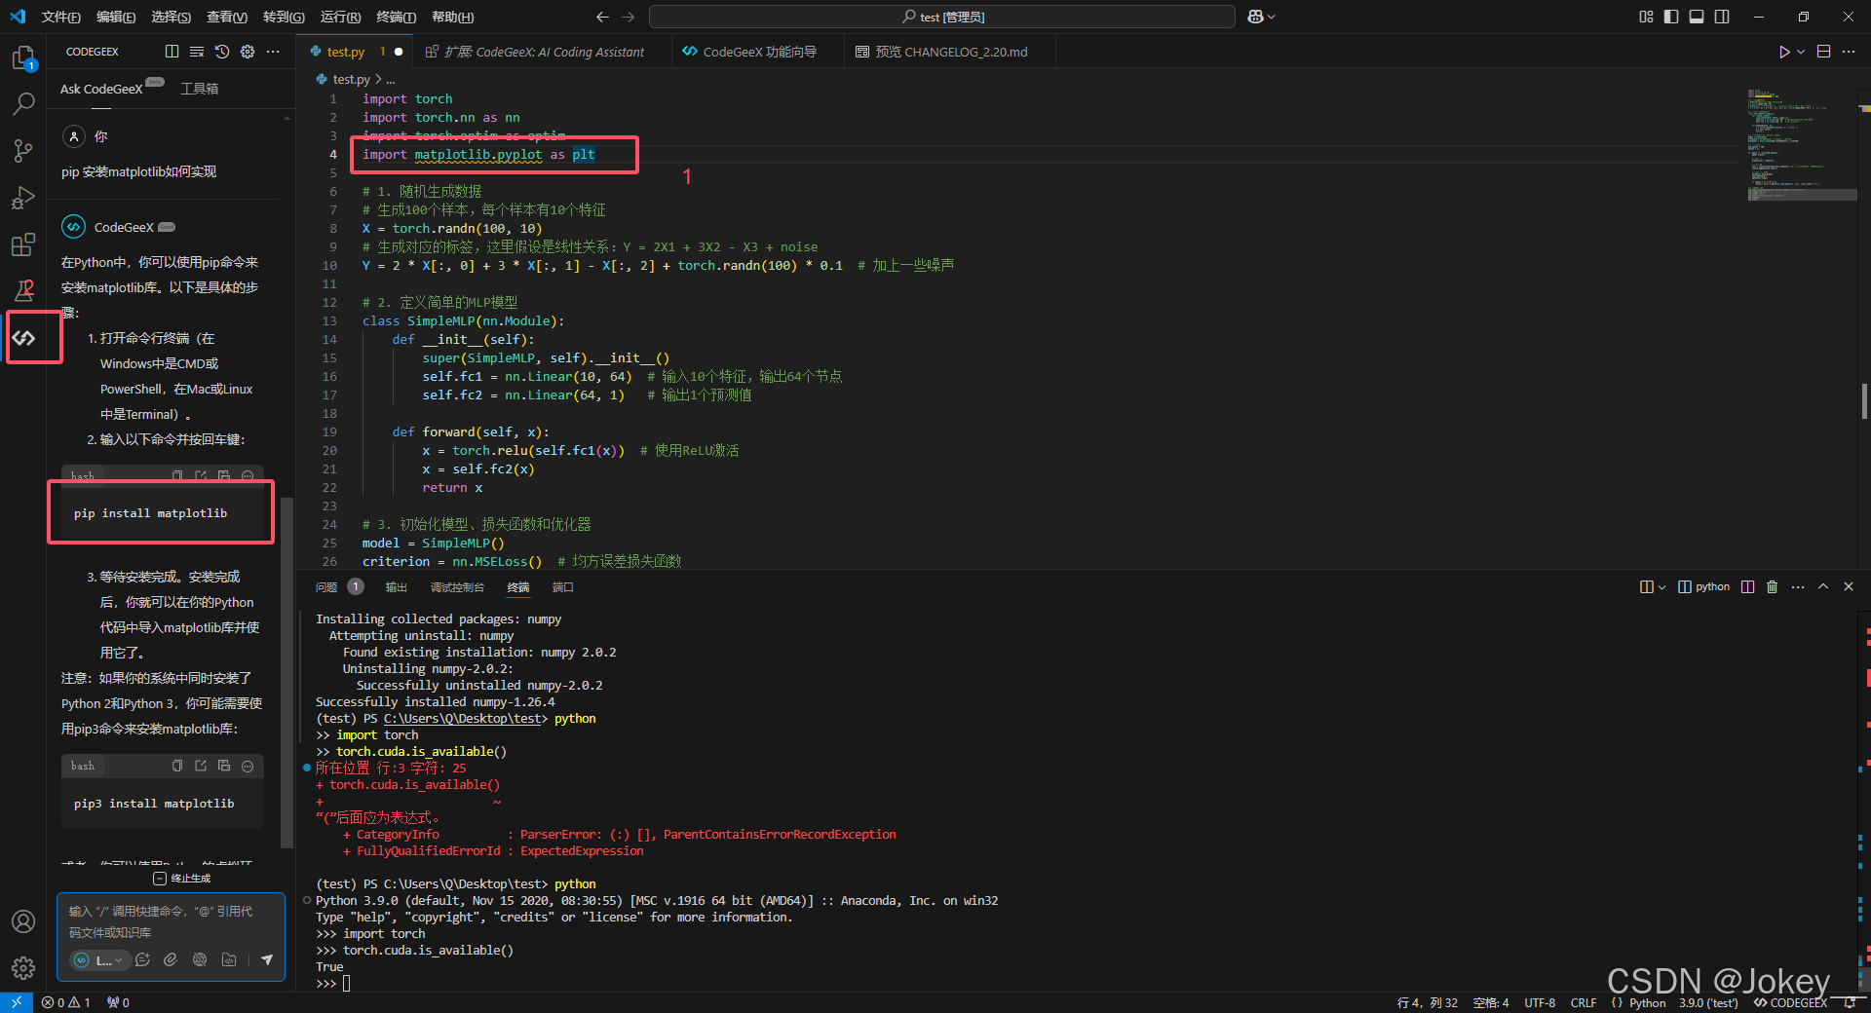Click the code minimap on the right

(1801, 144)
